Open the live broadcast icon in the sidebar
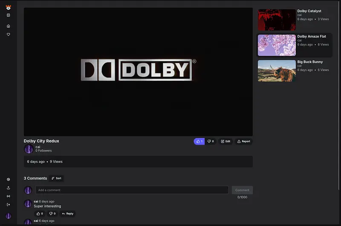Screen dimensions: 341x226 [x=8, y=196]
